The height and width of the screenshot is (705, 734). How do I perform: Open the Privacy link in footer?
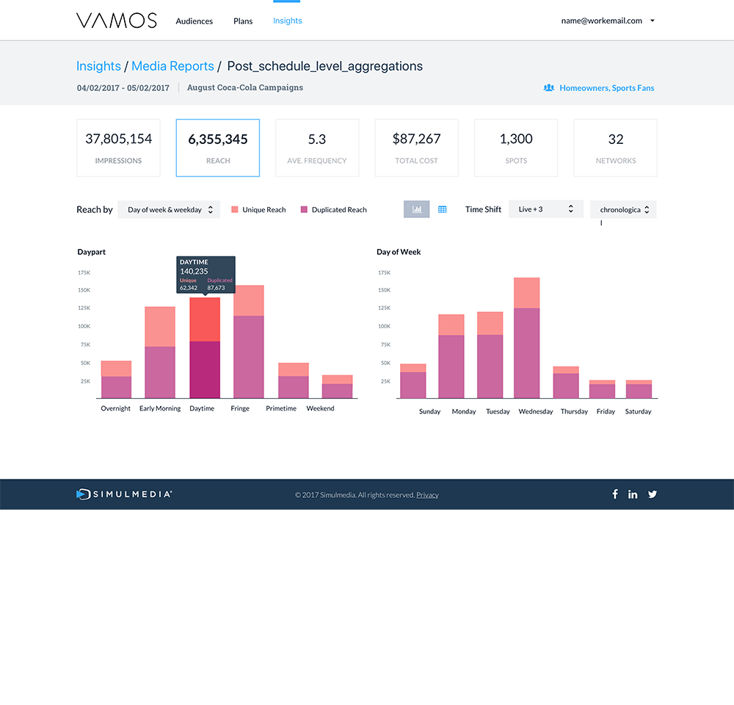427,495
